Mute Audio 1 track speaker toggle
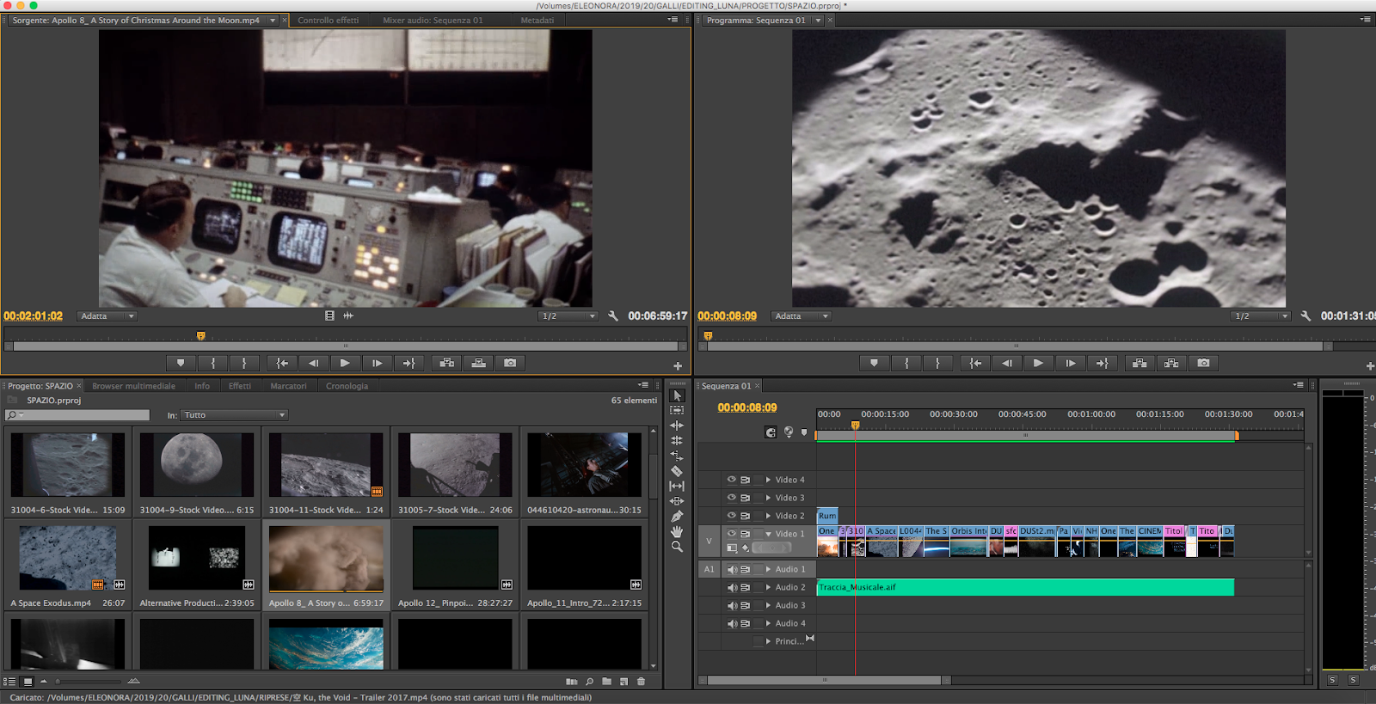 pos(732,569)
